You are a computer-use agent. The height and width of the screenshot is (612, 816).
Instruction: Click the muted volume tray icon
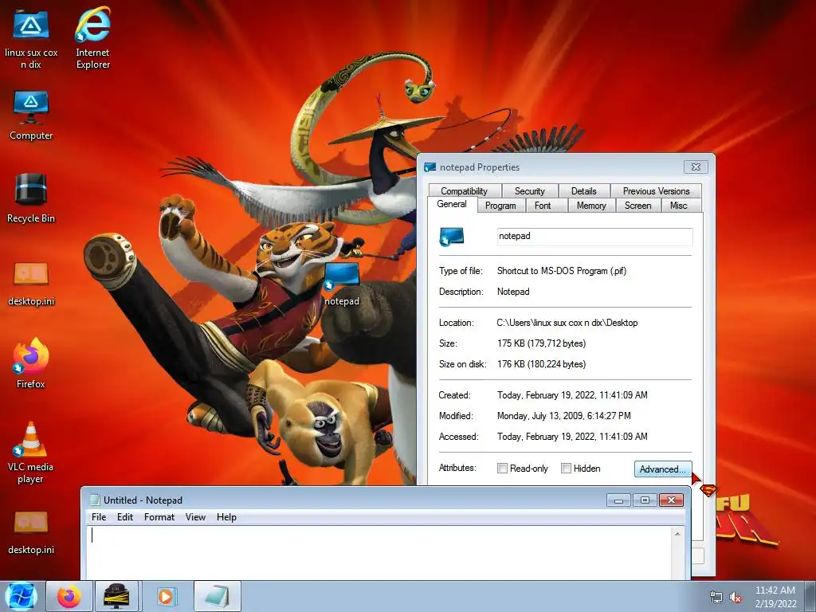coord(736,597)
